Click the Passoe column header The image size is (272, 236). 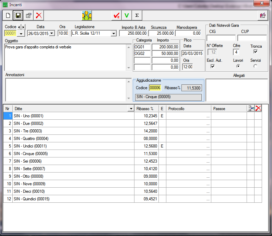[229, 109]
